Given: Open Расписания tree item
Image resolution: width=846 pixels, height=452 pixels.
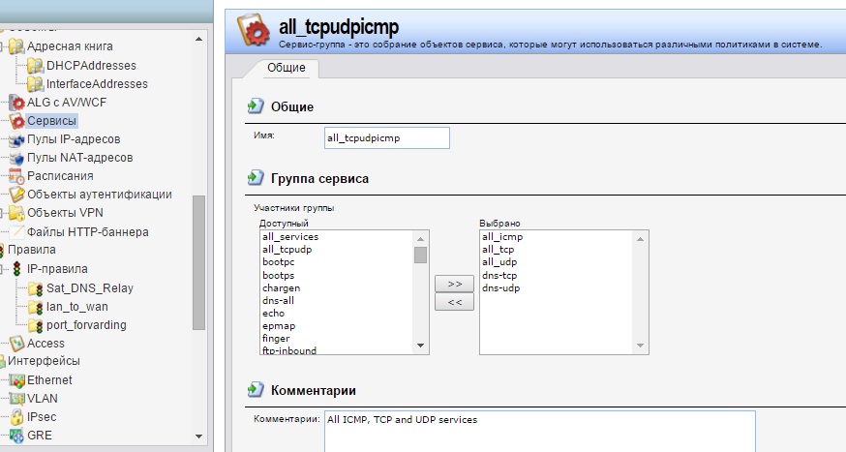Looking at the screenshot, I should click(60, 176).
